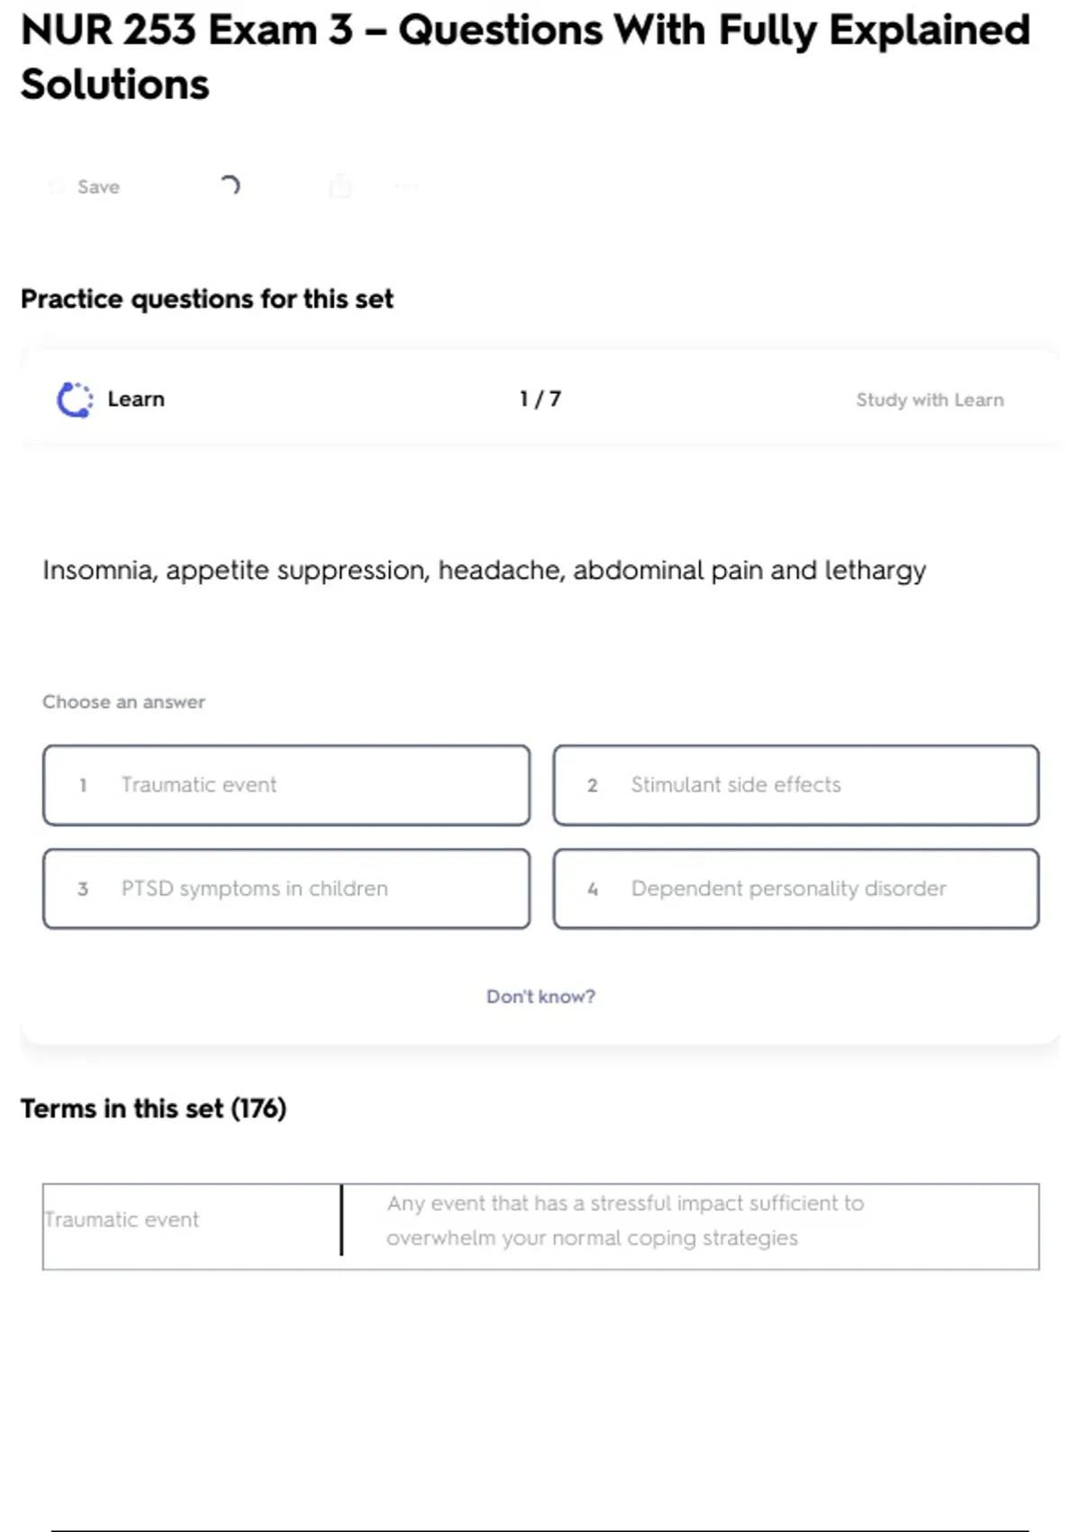Click the Traumatic event definition text

(625, 1220)
